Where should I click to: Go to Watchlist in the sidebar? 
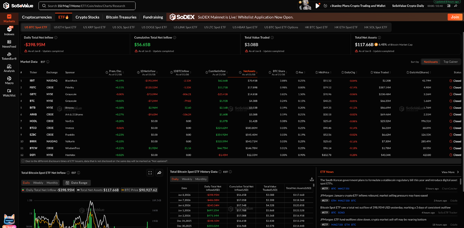pos(9,93)
